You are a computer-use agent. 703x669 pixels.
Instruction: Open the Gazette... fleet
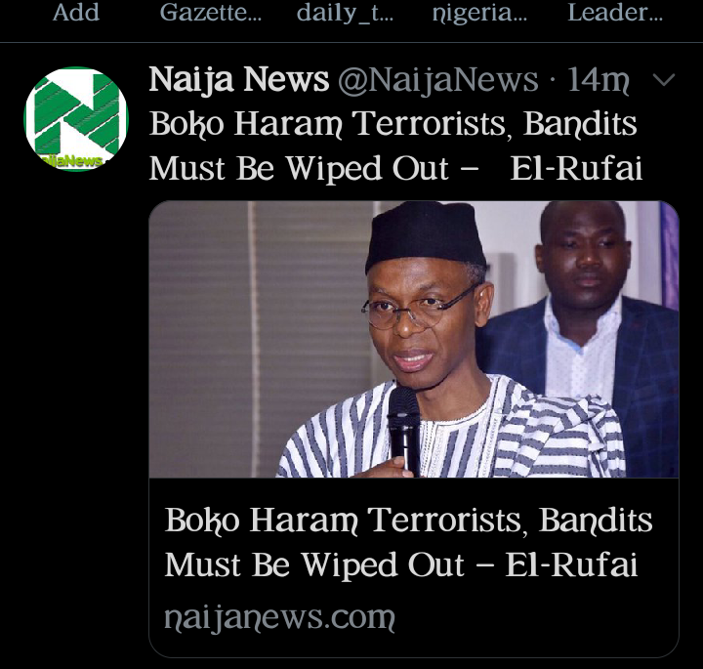210,12
